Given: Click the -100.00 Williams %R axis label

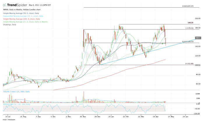Looking at the screenshot, I should (x=197, y=114).
